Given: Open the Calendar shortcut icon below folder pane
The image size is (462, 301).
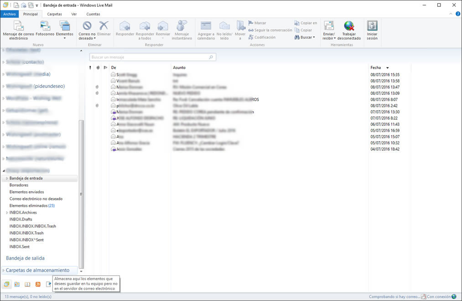Looking at the screenshot, I should point(17,284).
